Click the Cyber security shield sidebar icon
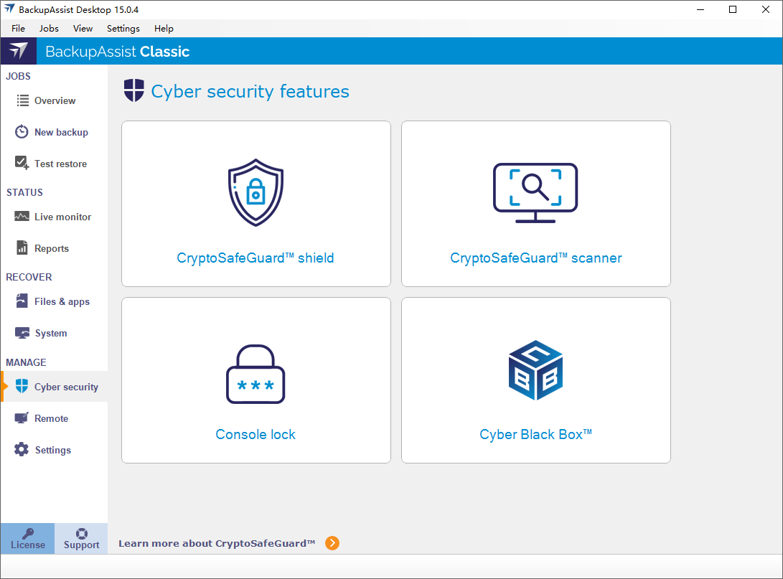Image resolution: width=783 pixels, height=579 pixels. (22, 386)
